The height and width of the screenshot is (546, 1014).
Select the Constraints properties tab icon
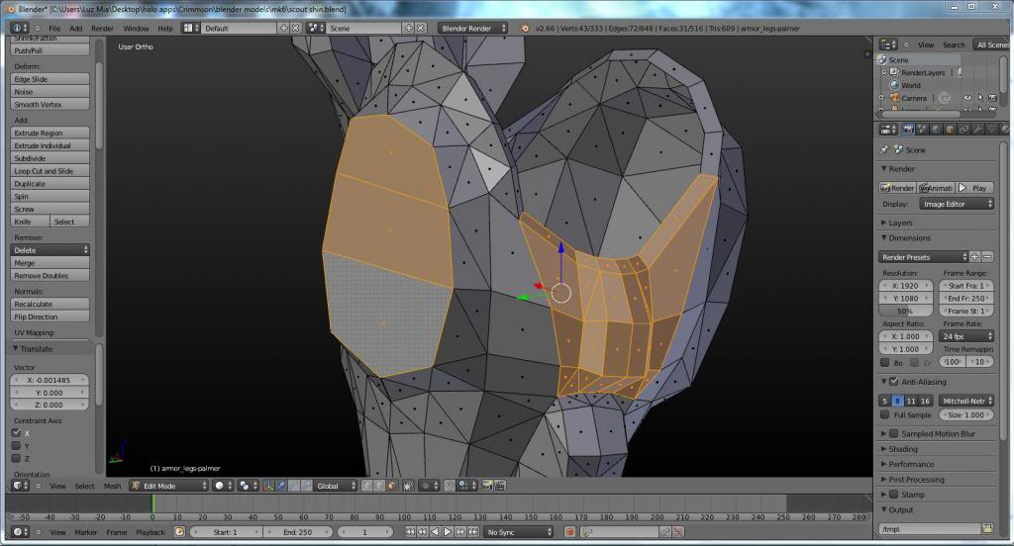pyautogui.click(x=963, y=130)
